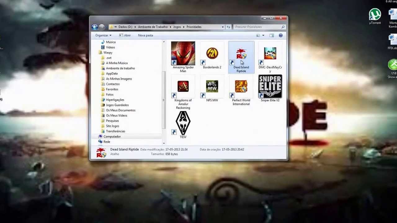Select Música in the navigation pane
Viewport: 397px width, 223px height.
pos(111,42)
